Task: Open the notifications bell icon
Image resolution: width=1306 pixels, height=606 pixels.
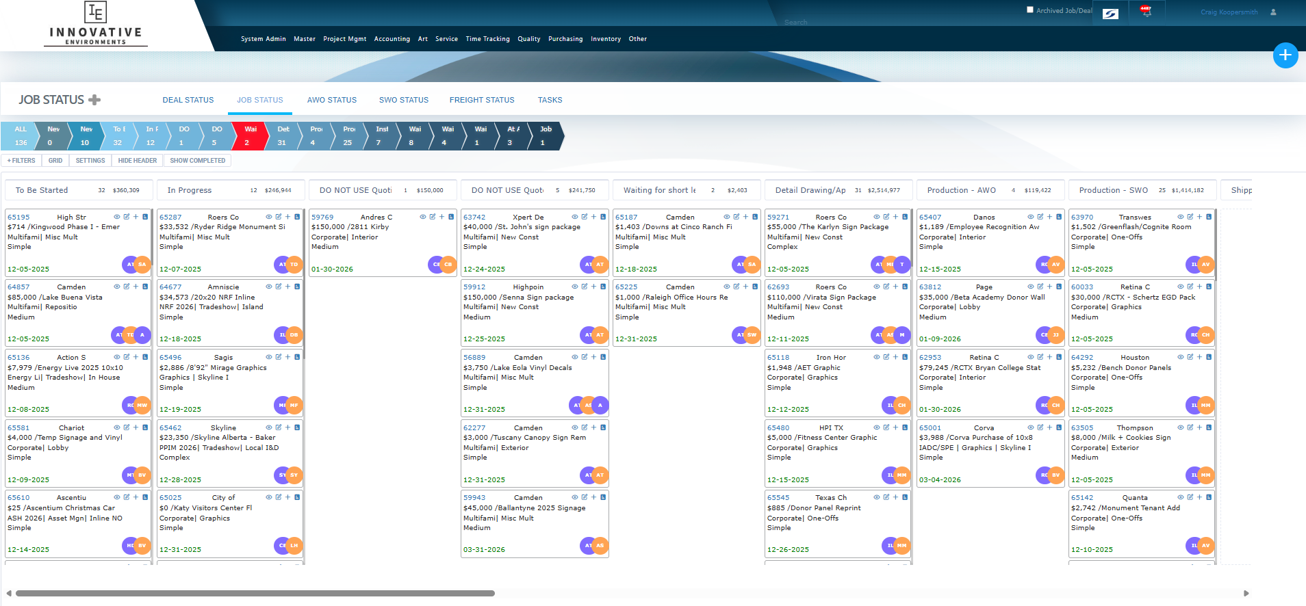Action: (1146, 12)
